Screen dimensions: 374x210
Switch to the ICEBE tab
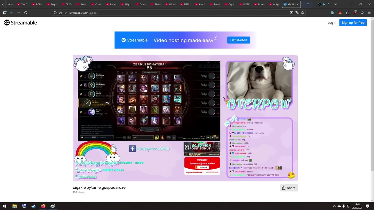coord(245,4)
